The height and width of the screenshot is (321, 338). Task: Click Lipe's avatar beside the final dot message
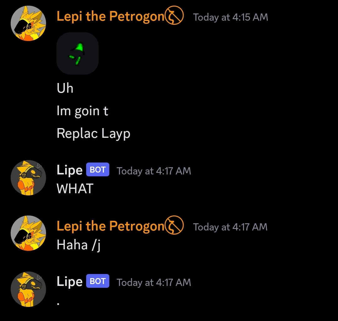pyautogui.click(x=29, y=289)
